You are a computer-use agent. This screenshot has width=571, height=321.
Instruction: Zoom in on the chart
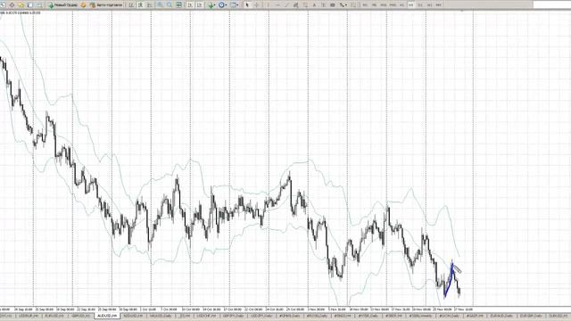pos(161,5)
